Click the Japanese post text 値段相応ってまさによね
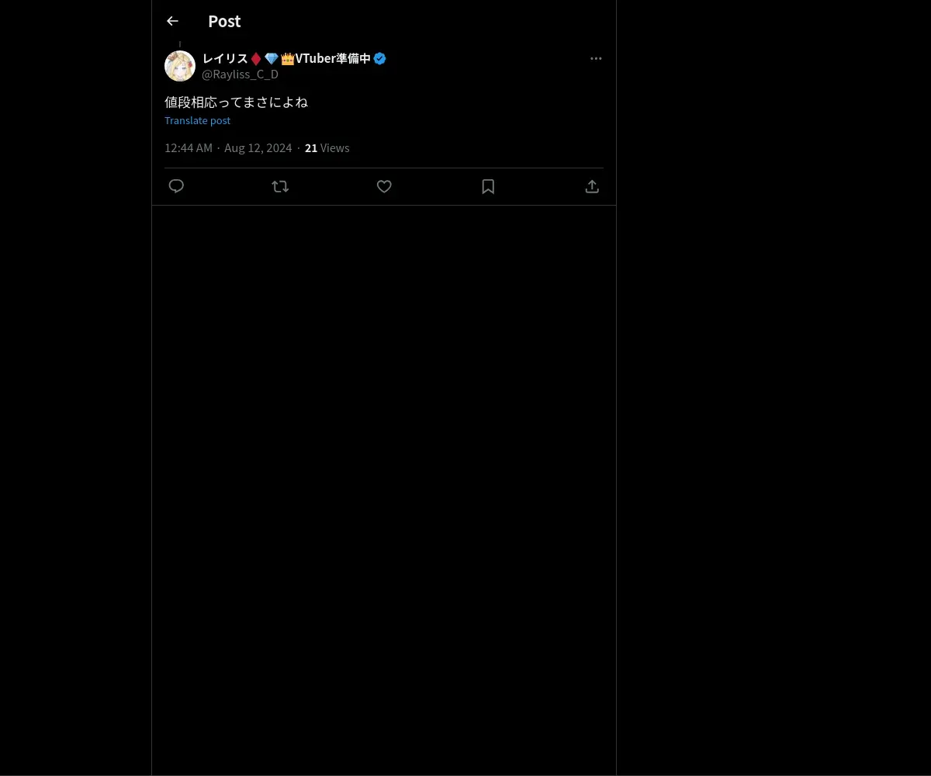Screen dimensions: 931x776 [236, 102]
